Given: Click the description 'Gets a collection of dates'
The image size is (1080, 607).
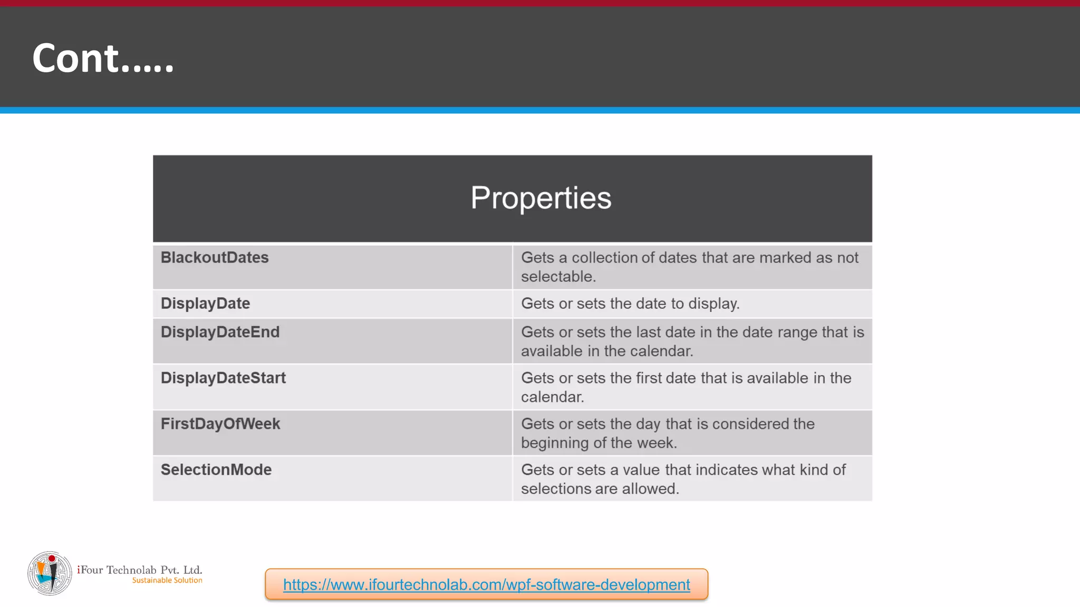Looking at the screenshot, I should point(692,267).
